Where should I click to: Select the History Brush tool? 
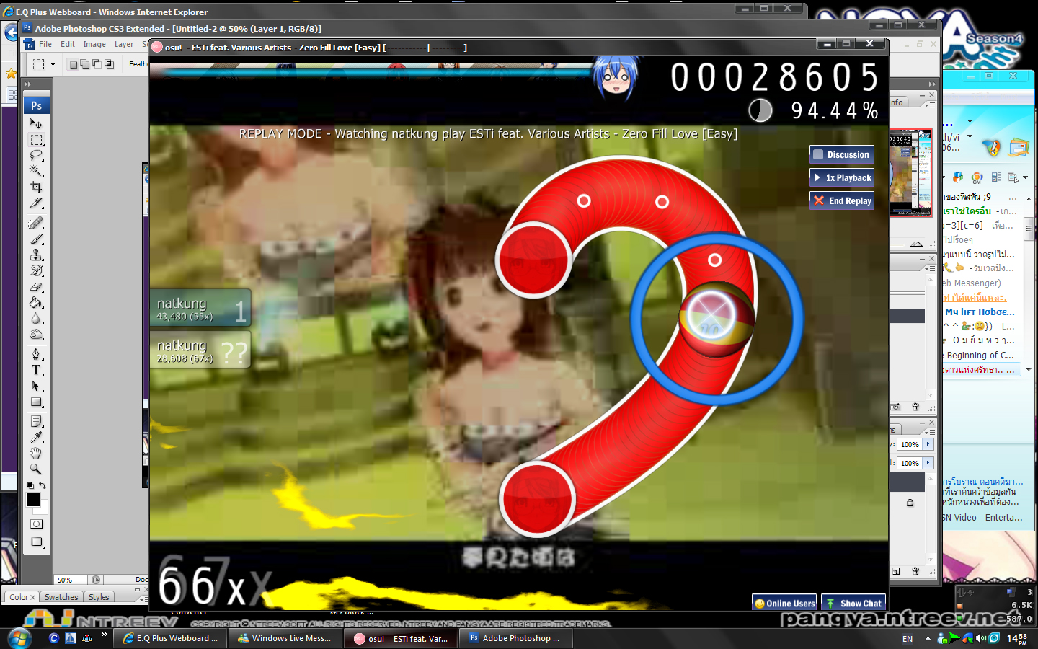(36, 270)
